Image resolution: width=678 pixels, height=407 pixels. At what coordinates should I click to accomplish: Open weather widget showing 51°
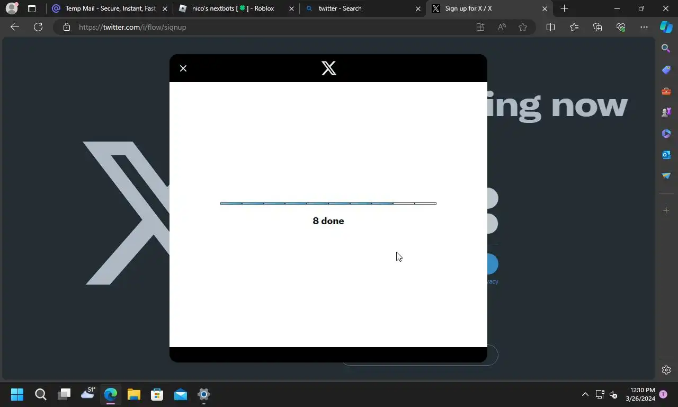87,393
